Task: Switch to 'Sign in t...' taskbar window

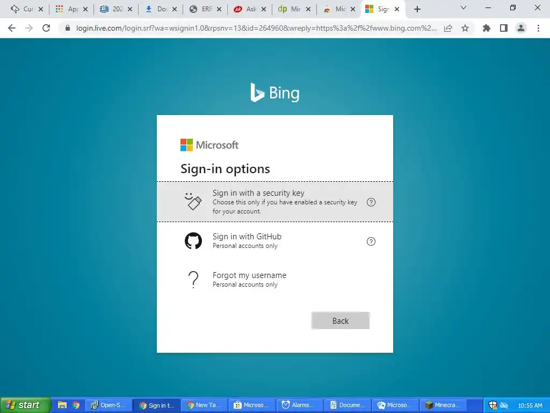Action: [157, 405]
